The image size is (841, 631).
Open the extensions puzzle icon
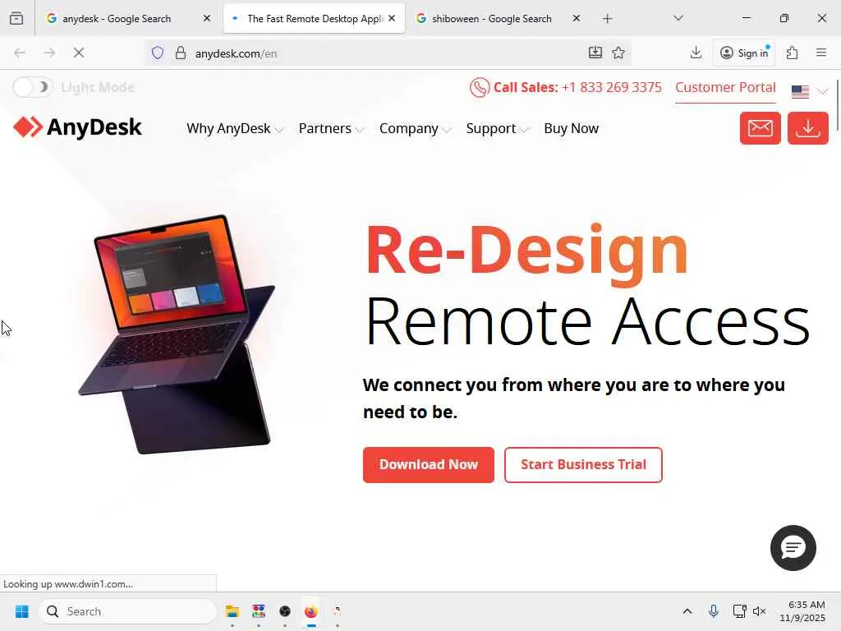(792, 53)
